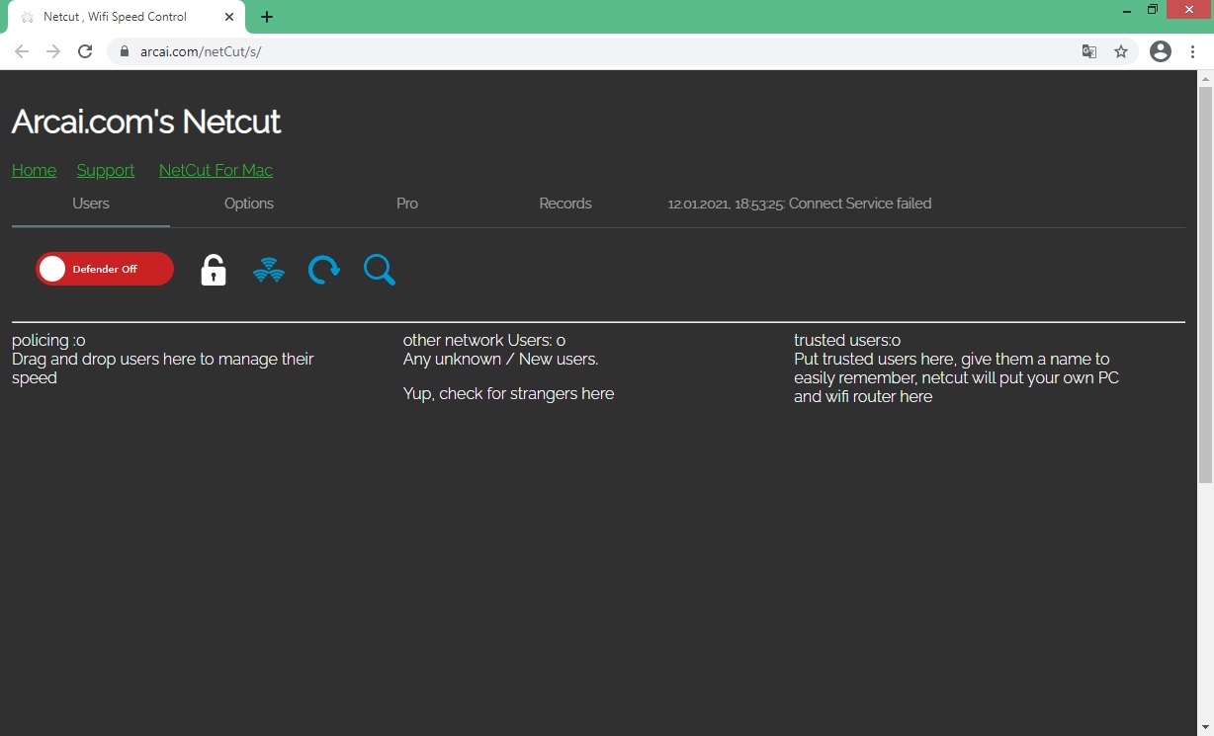Click 'Yup, check for strangers here' text
The width and height of the screenshot is (1214, 736).
[x=508, y=393]
